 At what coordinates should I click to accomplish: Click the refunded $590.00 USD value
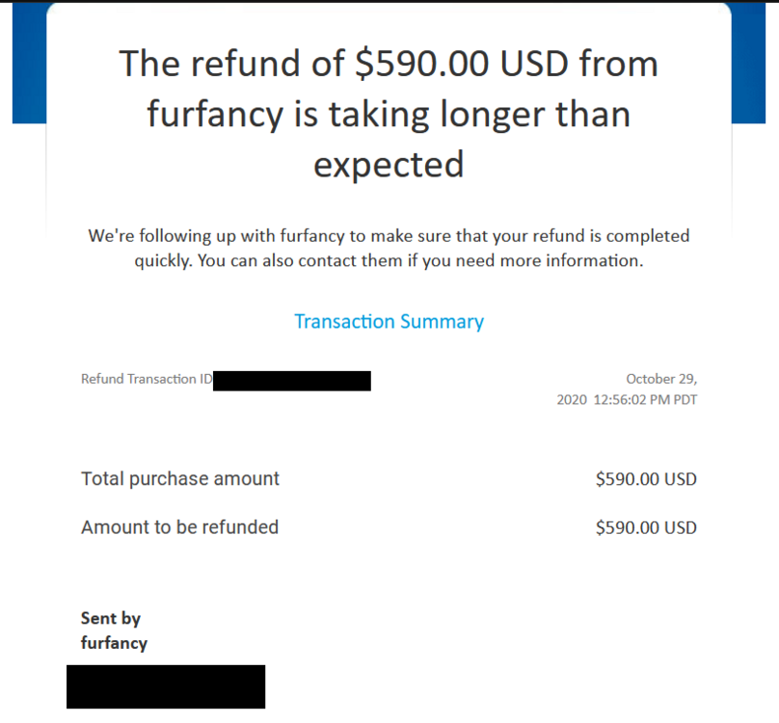coord(646,527)
